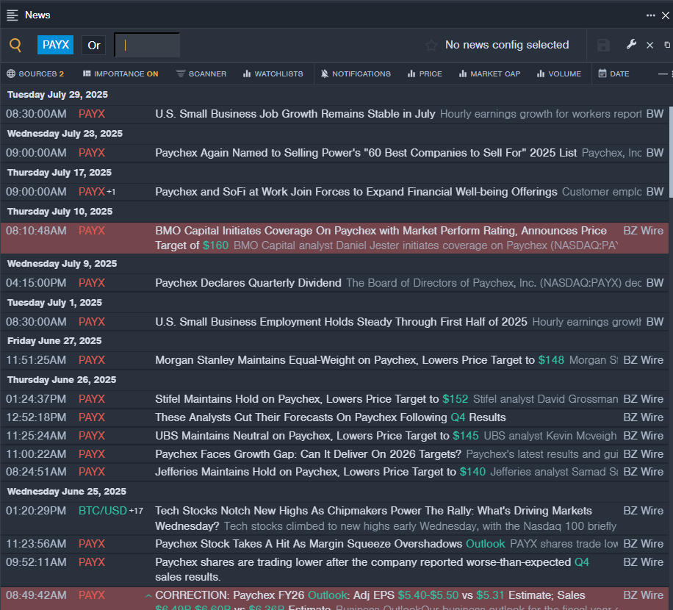
Task: Open the Watchlists filter
Action: (x=273, y=73)
